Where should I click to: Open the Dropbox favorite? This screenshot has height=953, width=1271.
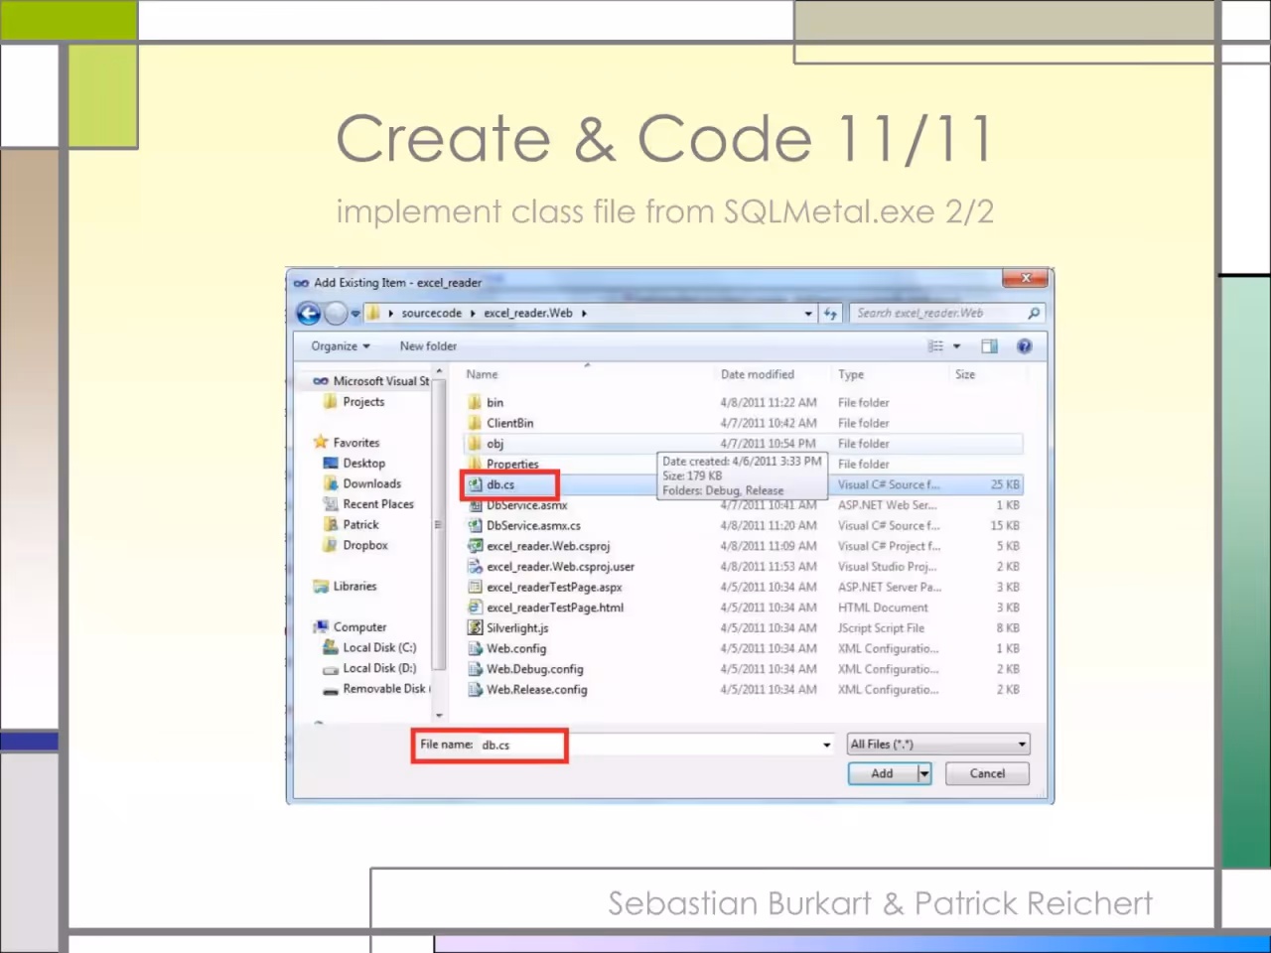(x=355, y=546)
